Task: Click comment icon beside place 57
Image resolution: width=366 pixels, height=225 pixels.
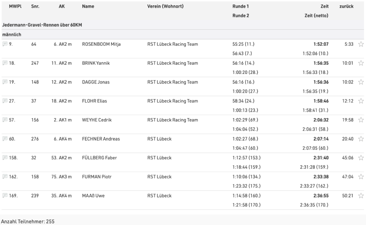Action: pyautogui.click(x=5, y=120)
